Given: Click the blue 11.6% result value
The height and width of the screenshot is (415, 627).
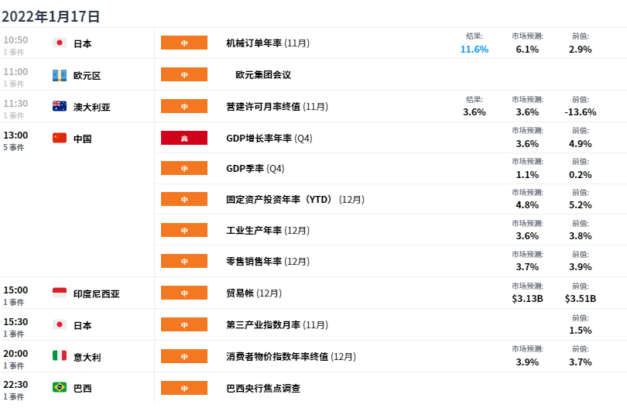Looking at the screenshot, I should 475,50.
